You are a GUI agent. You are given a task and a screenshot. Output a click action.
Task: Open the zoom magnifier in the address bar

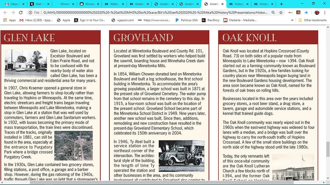click(x=273, y=12)
